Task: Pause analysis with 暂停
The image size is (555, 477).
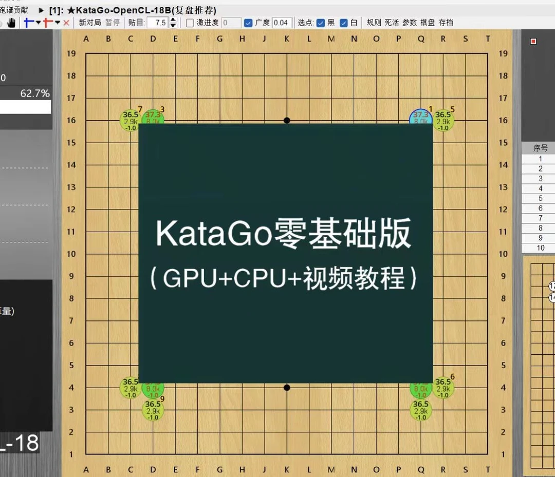Action: coord(112,22)
